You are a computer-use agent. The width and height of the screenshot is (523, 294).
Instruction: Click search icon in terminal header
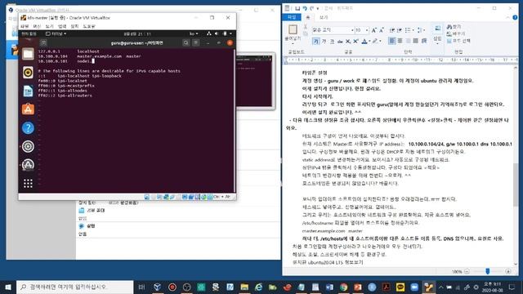click(186, 42)
